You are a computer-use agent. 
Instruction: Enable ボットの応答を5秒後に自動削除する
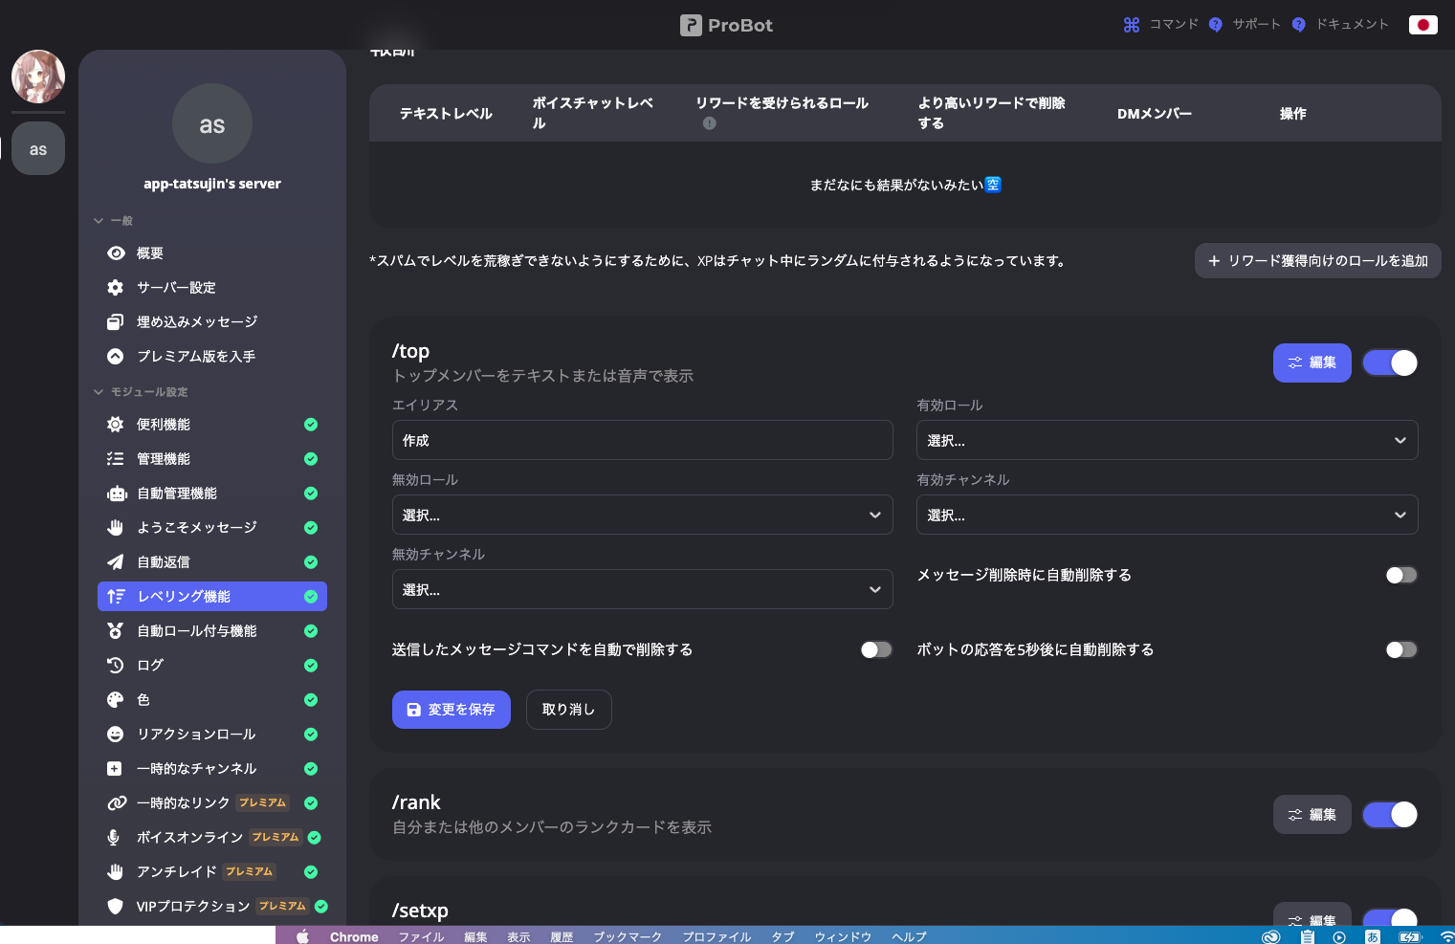1400,649
